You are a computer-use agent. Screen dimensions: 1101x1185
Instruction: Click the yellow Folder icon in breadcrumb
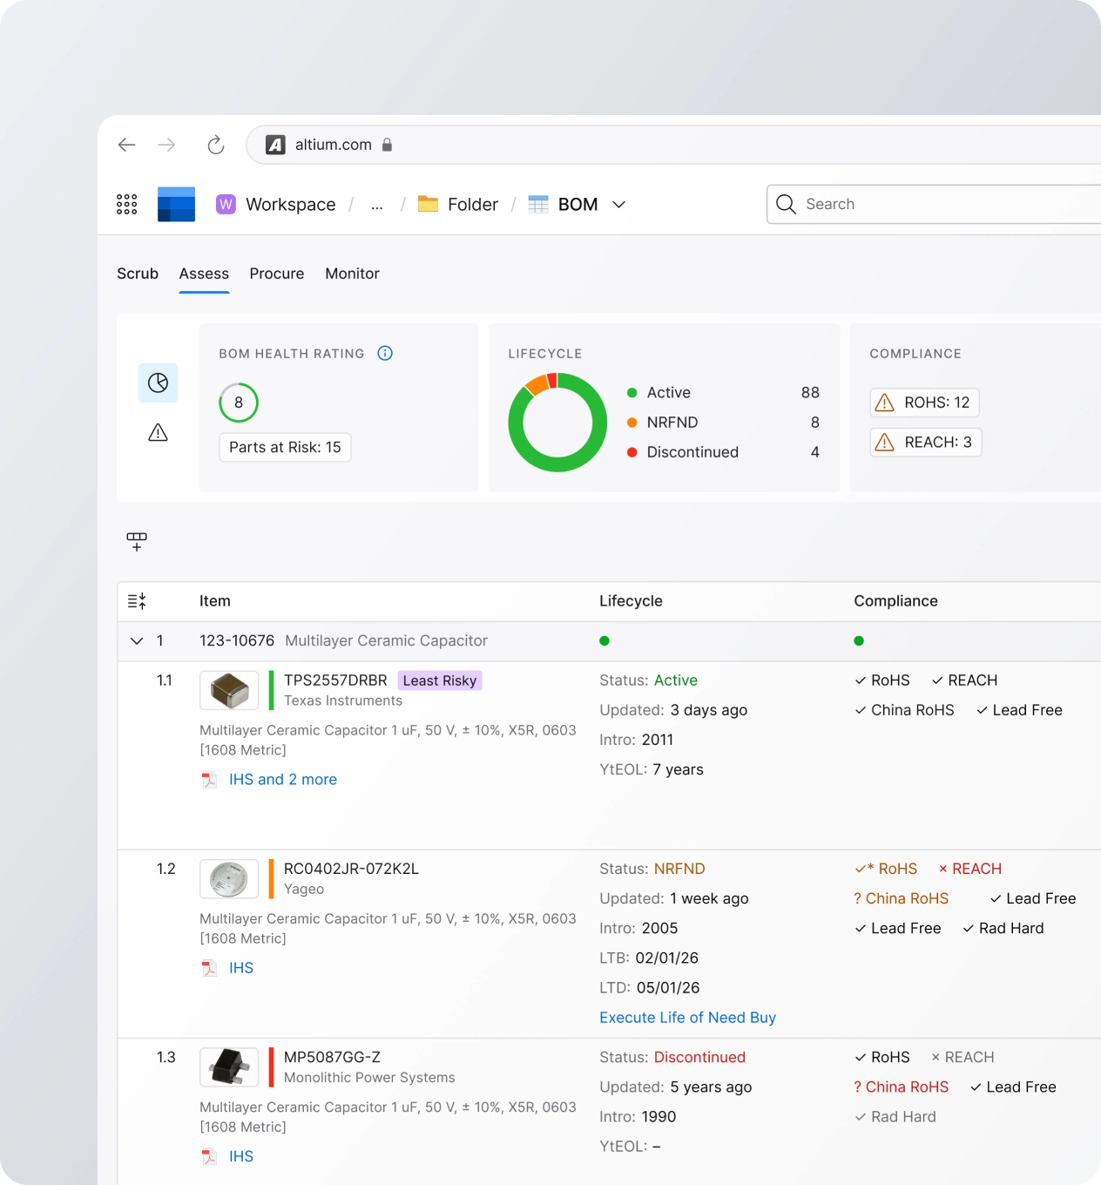coord(428,204)
